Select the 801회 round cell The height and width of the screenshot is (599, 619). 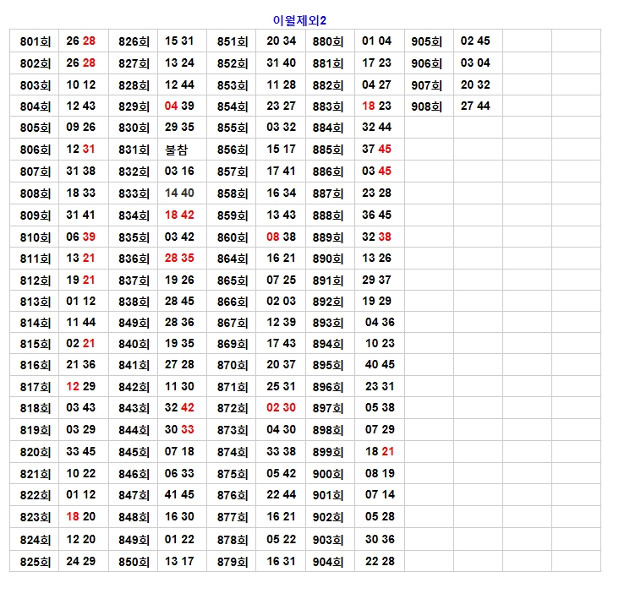35,41
